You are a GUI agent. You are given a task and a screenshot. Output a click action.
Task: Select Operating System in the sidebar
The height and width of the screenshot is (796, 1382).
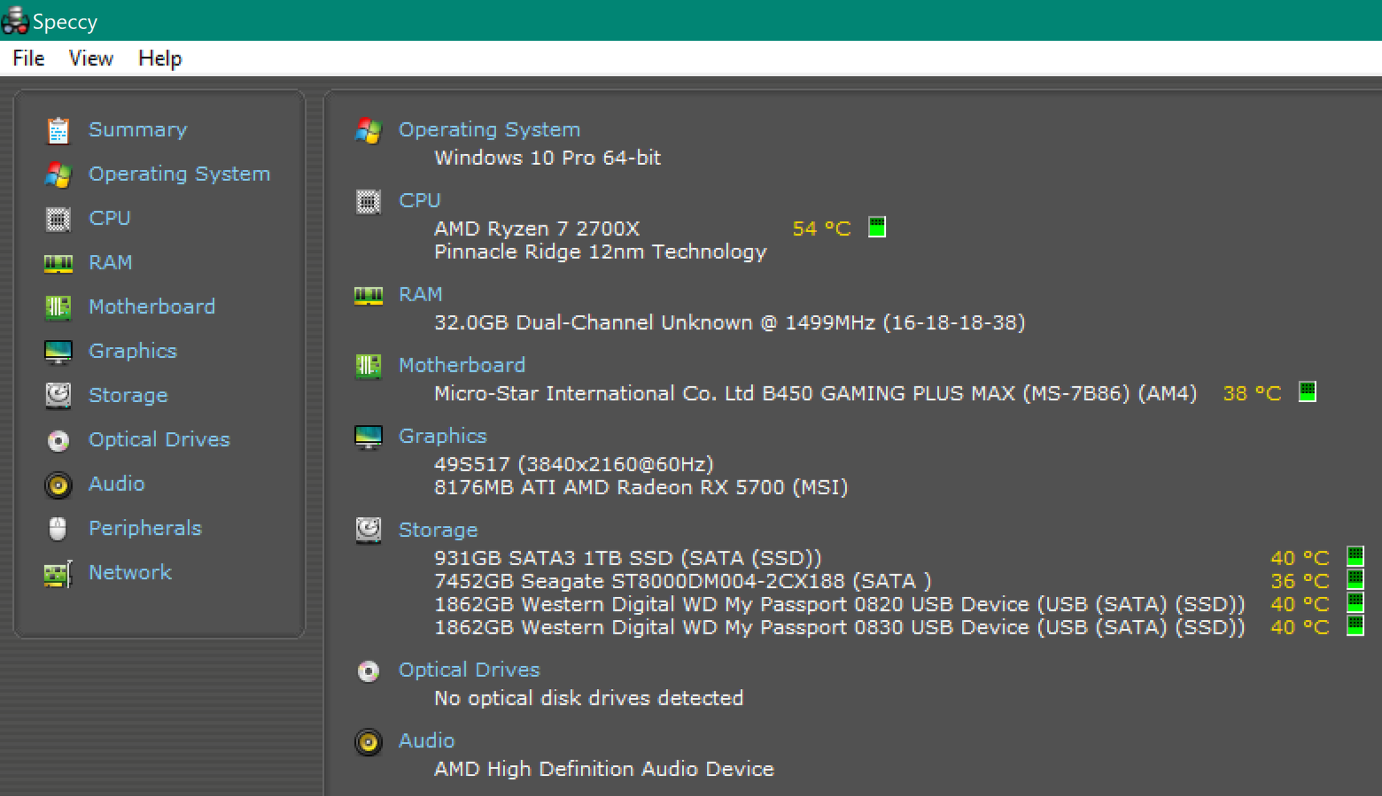(x=179, y=174)
